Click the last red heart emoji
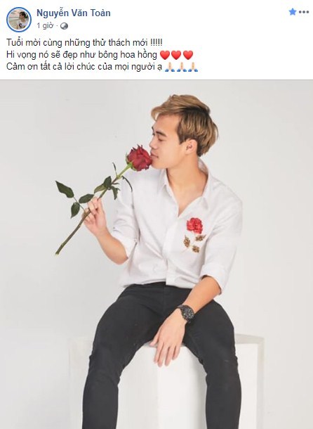 (188, 55)
